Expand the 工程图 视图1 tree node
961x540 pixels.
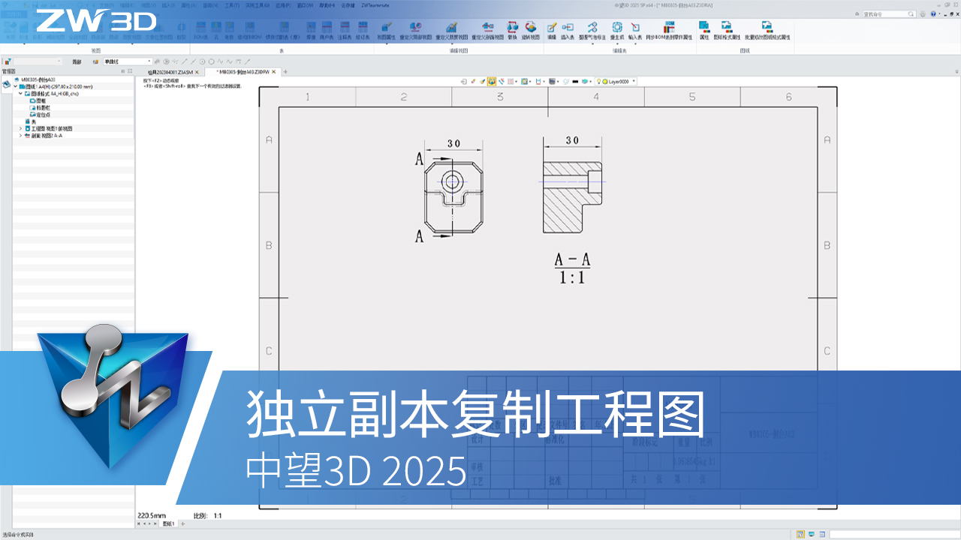20,128
